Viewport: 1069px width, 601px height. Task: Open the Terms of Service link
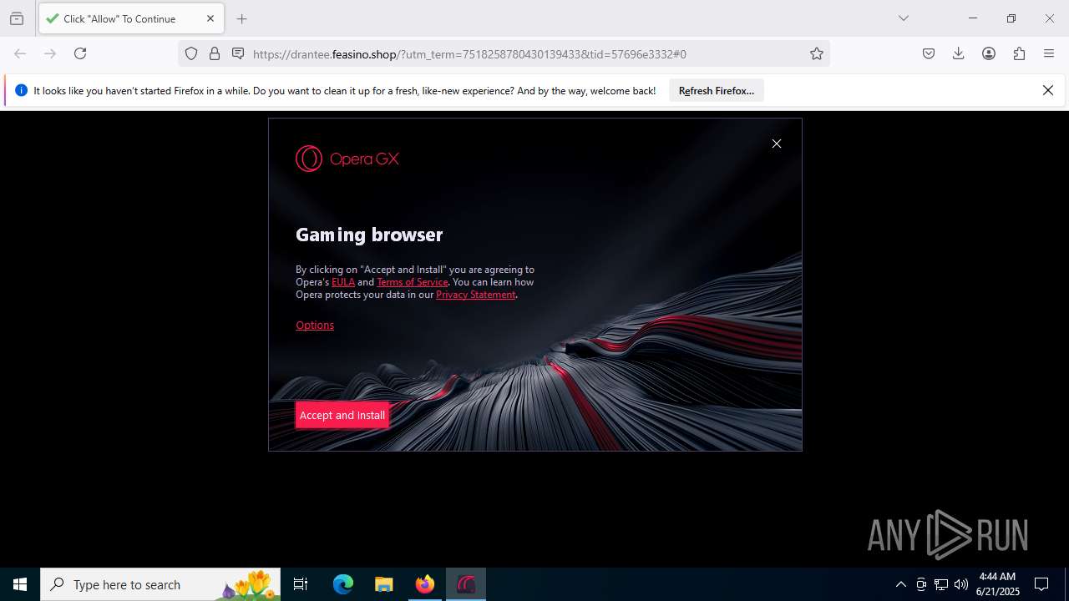413,282
